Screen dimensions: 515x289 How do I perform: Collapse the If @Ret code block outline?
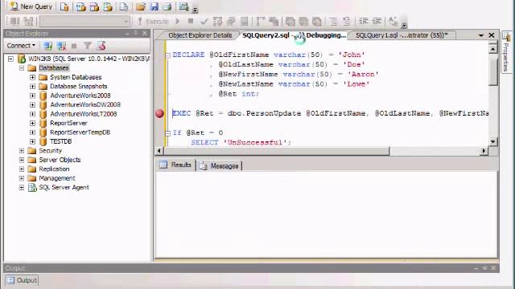click(x=168, y=133)
